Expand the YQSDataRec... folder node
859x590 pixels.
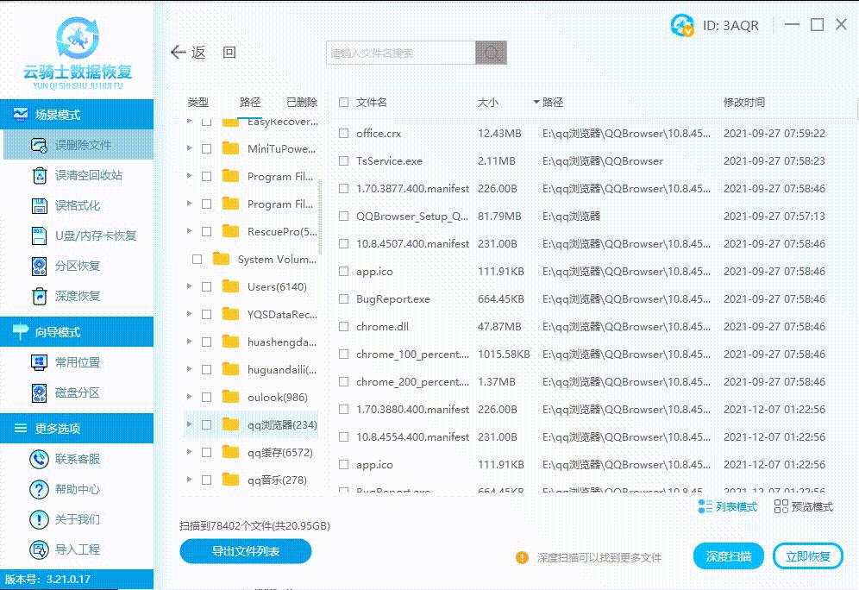coord(189,313)
